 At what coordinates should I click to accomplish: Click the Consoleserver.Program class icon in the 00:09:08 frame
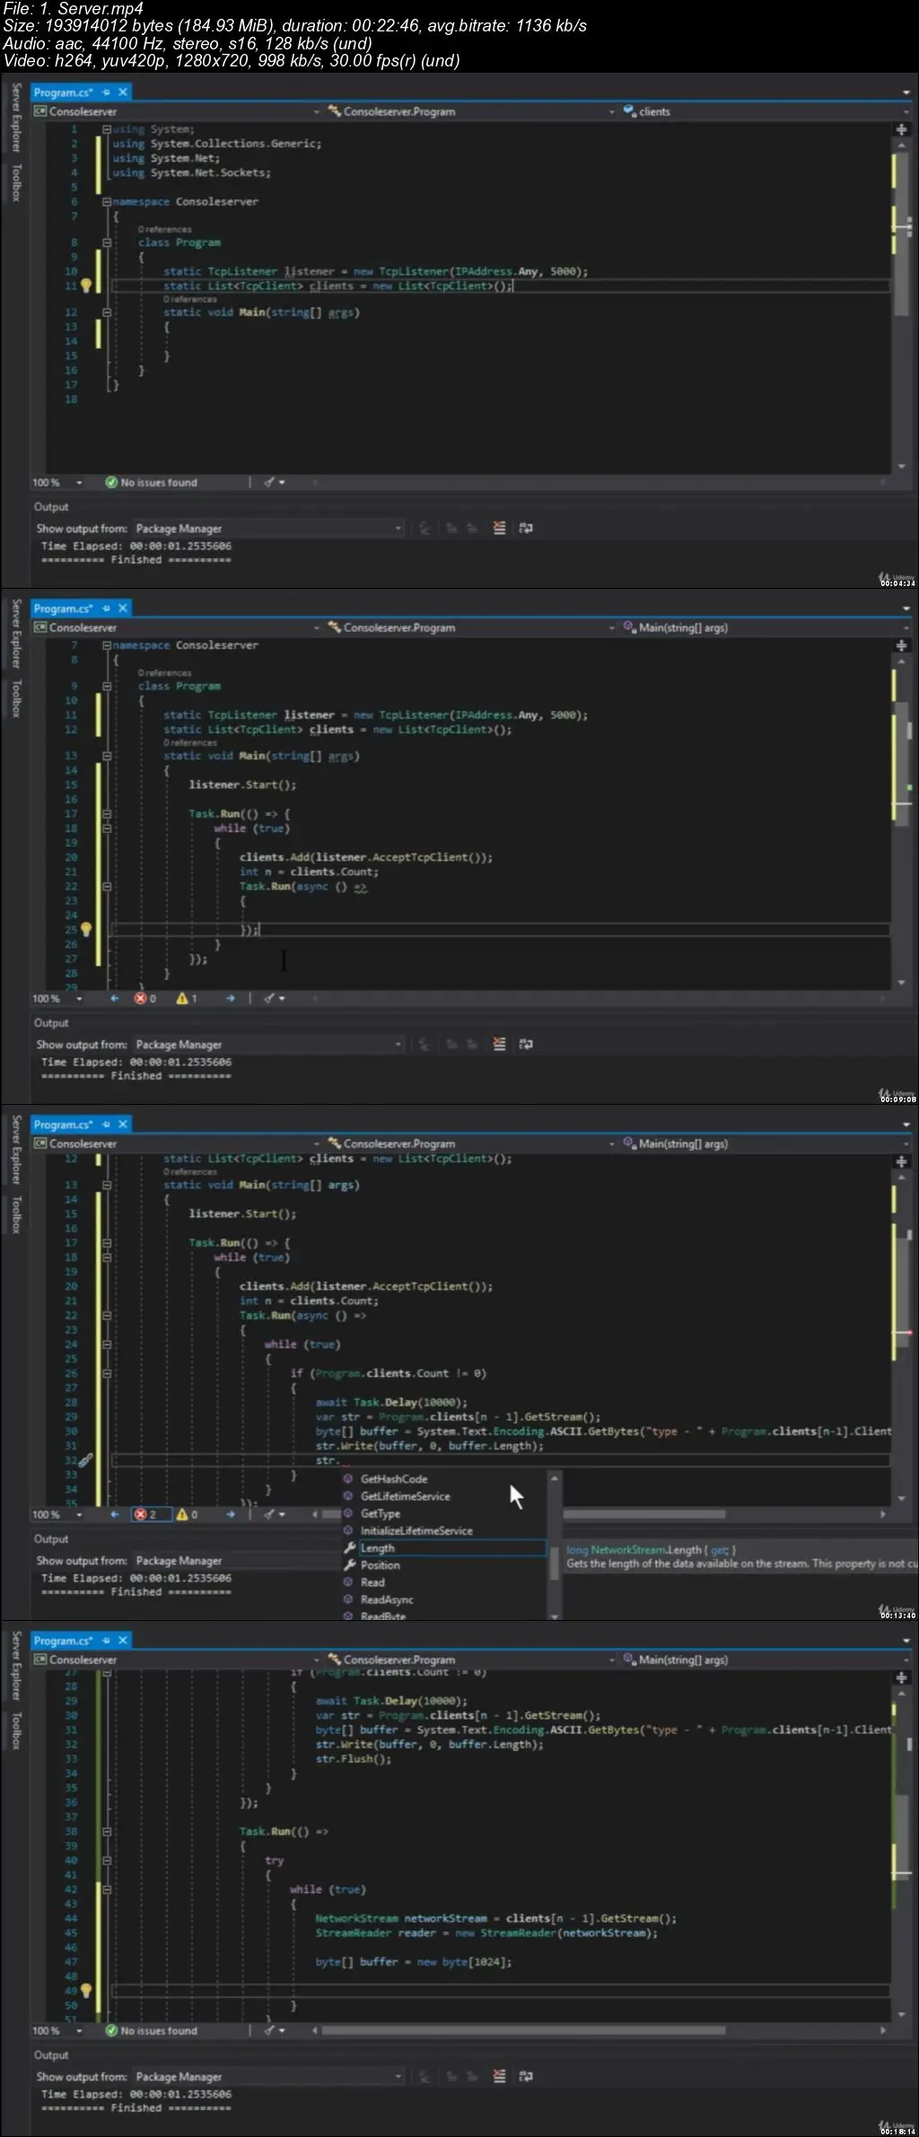335,627
